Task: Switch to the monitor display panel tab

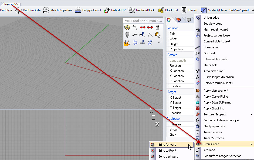Action: (189, 20)
